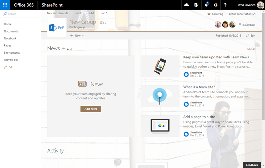Open What is a team site article

click(199, 87)
